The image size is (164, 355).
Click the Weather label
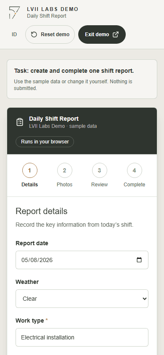(27, 282)
